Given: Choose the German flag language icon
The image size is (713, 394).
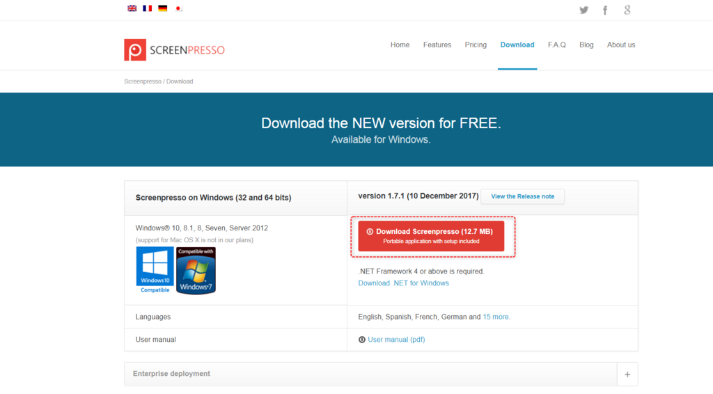Looking at the screenshot, I should pos(163,8).
